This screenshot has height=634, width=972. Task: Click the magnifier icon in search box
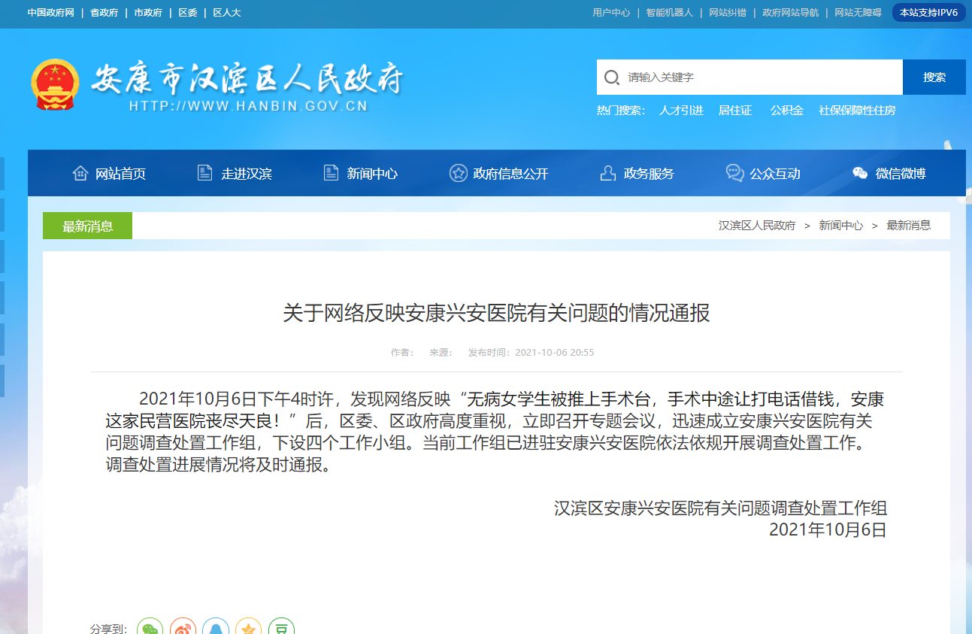[612, 77]
